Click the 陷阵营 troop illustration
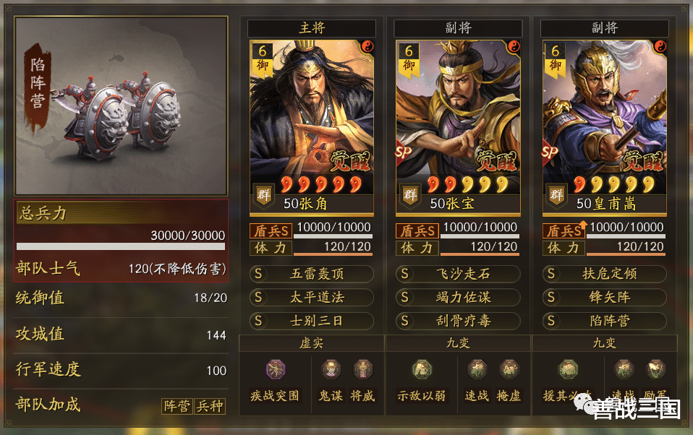693x435 pixels. tap(121, 106)
